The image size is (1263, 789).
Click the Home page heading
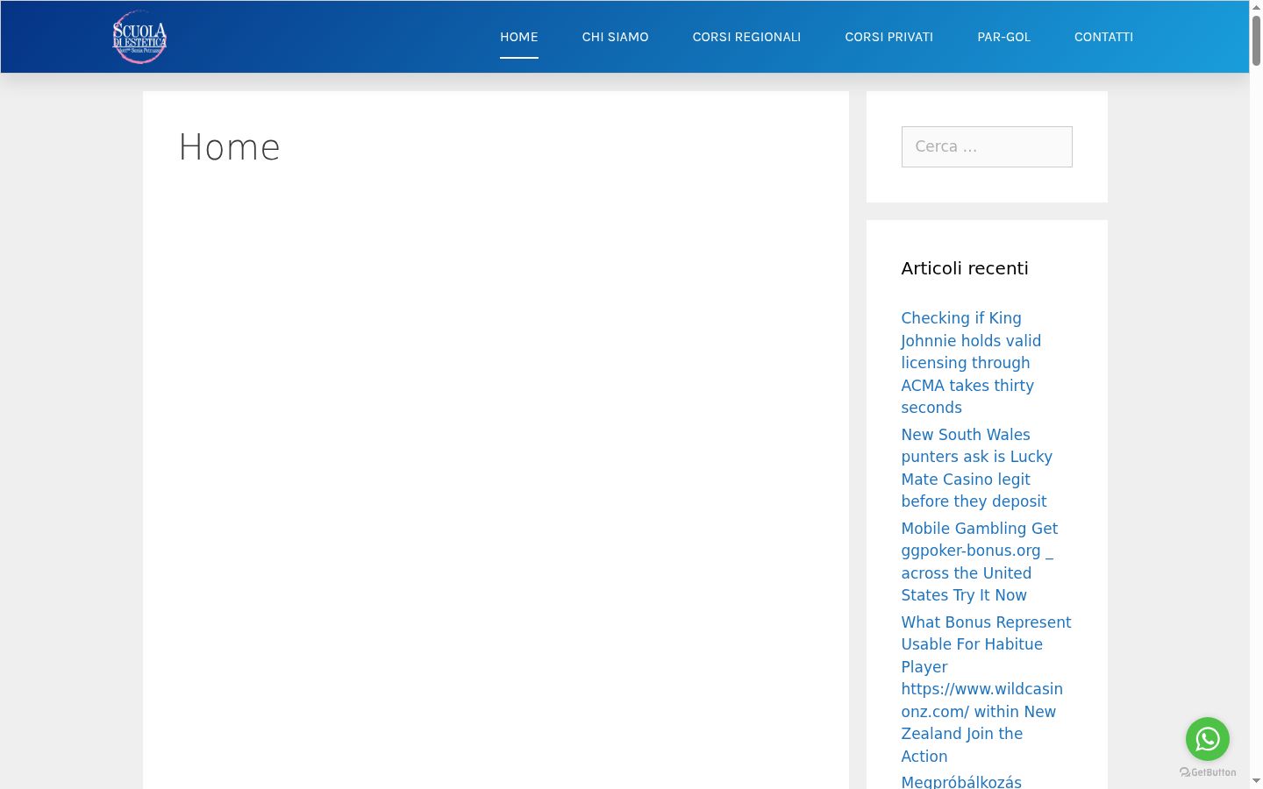coord(230,147)
